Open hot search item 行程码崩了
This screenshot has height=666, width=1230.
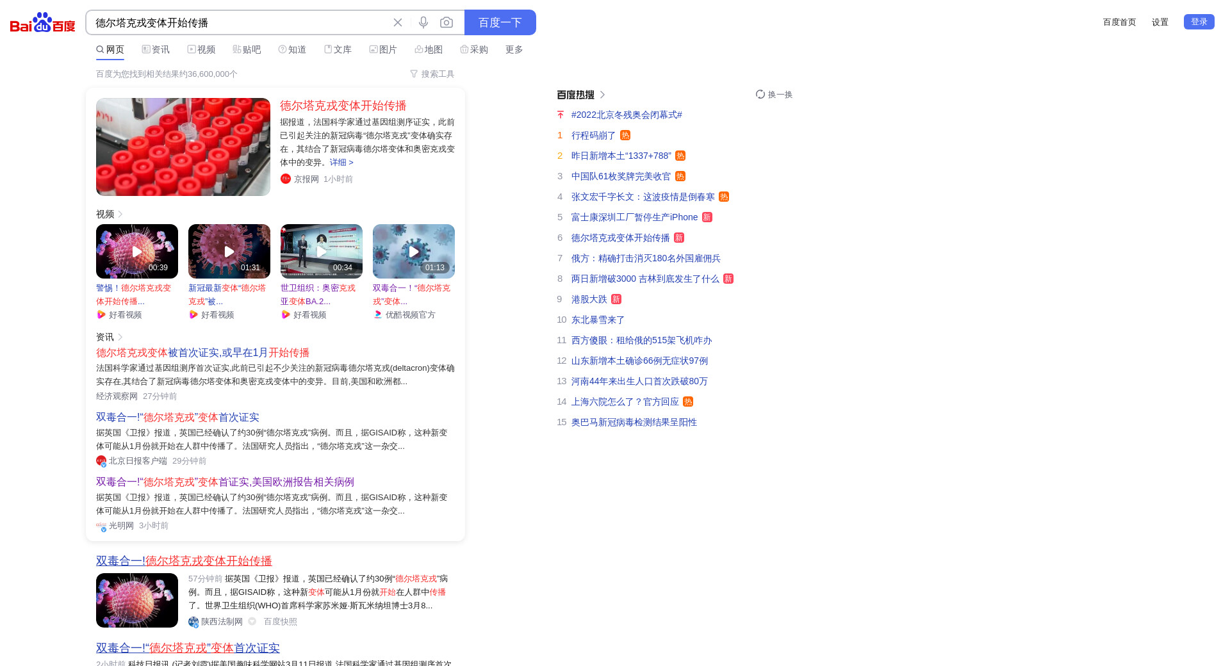pyautogui.click(x=593, y=135)
